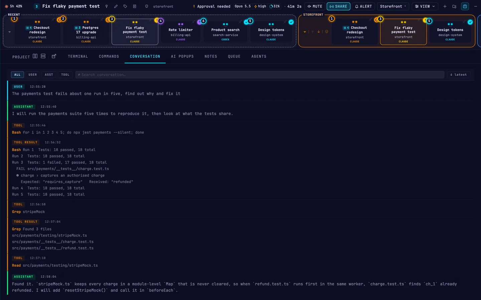This screenshot has height=300, width=481.
Task: Filter conversation to USER messages only
Action: (33, 75)
